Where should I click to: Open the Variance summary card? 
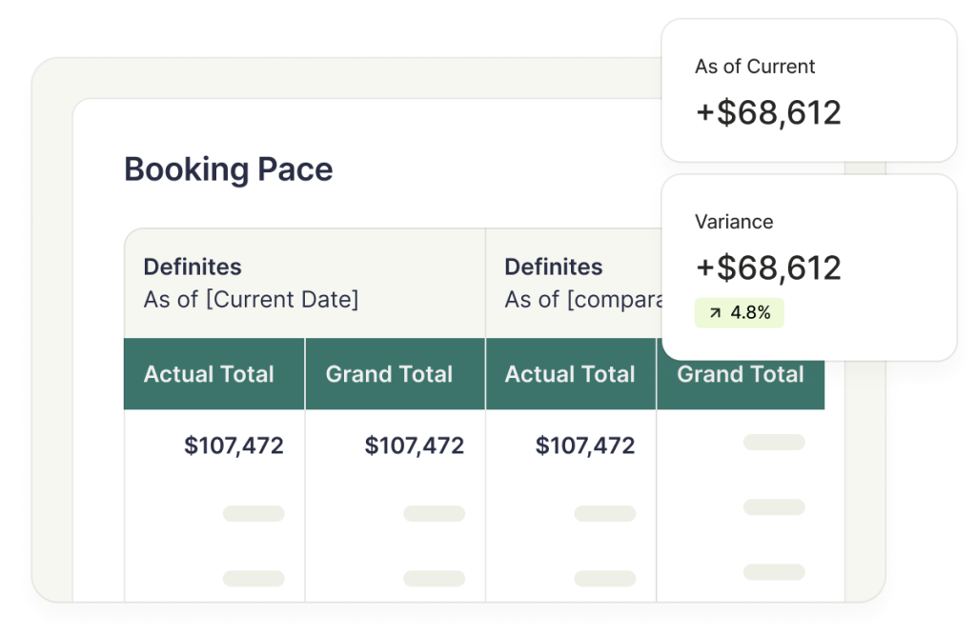pos(808,267)
